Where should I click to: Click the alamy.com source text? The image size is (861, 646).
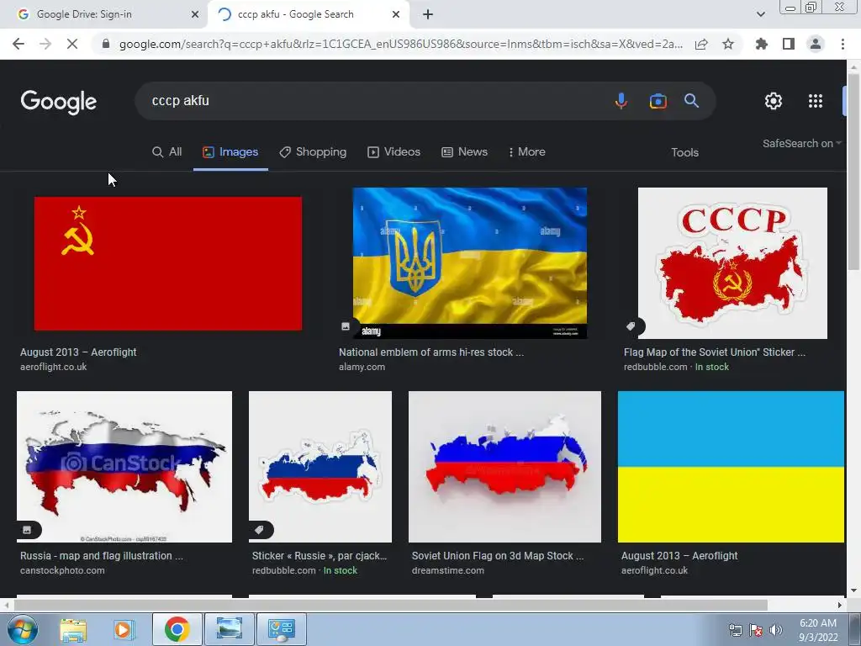click(x=362, y=367)
